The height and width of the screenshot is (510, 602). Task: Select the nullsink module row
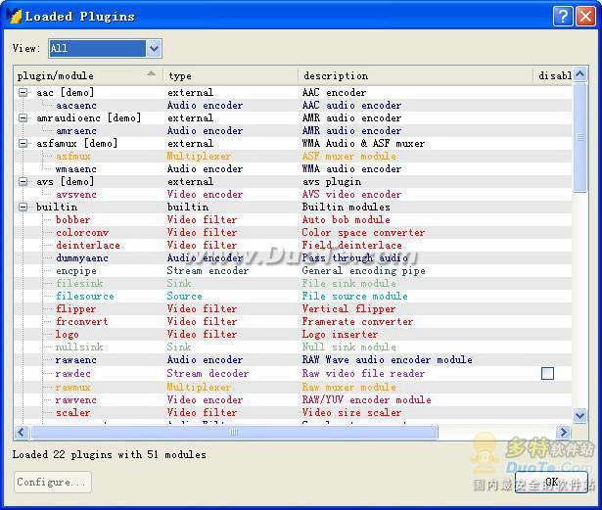pos(293,347)
